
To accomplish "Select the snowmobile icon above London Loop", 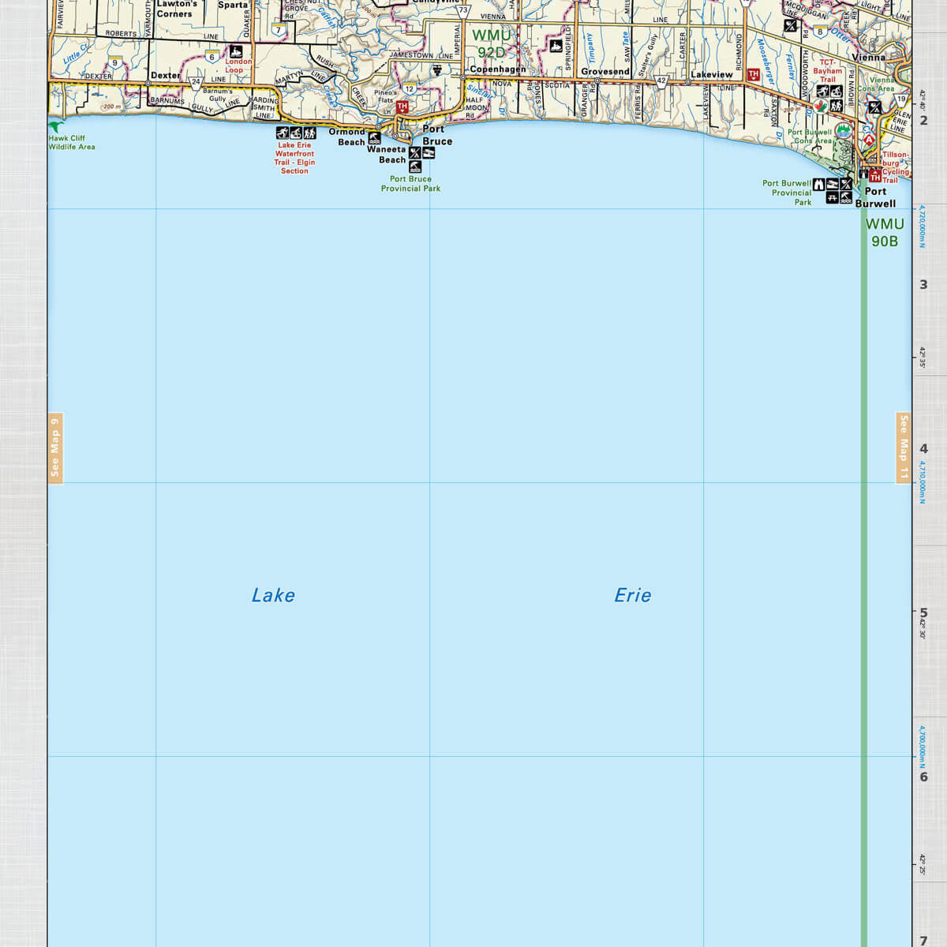I will 235,51.
